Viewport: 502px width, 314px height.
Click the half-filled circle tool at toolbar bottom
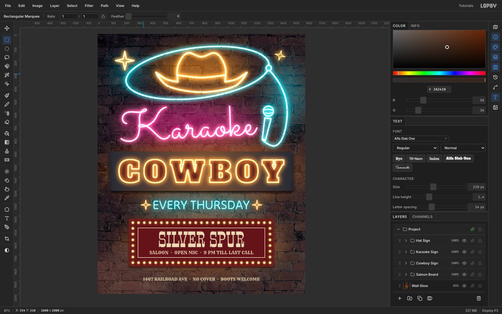7,250
